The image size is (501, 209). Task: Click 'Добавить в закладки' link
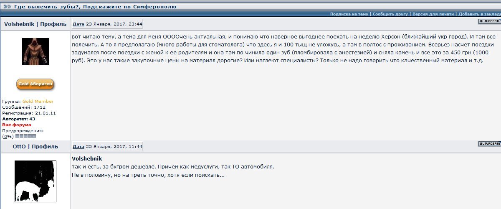tap(479, 14)
